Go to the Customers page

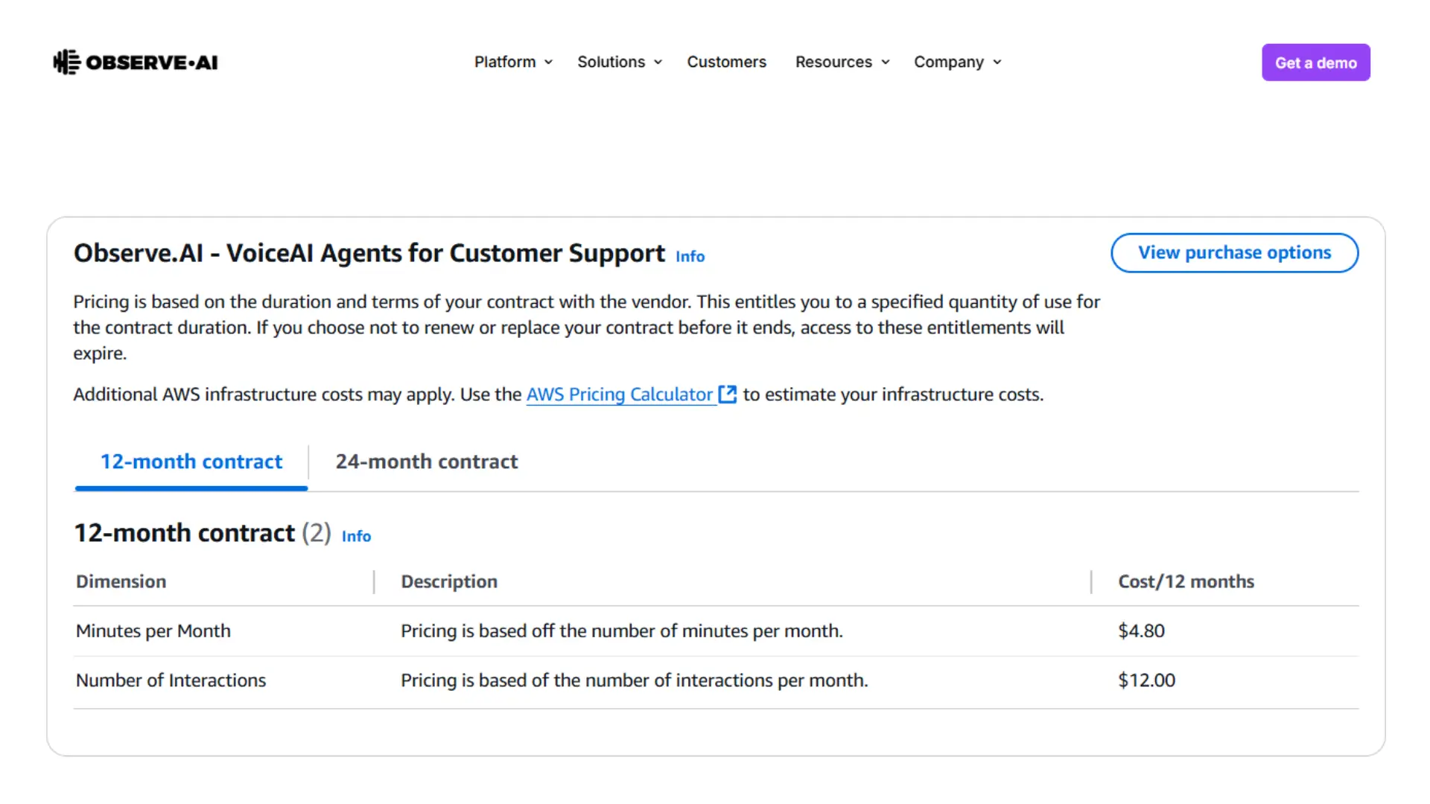click(726, 62)
